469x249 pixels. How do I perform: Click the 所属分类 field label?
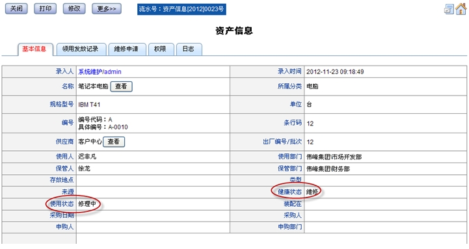289,86
